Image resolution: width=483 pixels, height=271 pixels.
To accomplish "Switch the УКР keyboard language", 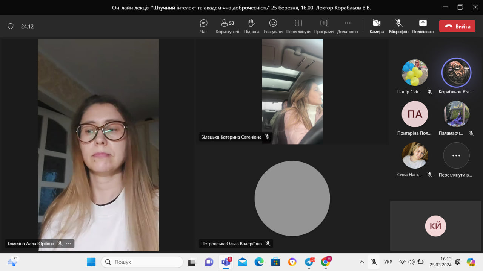I will (x=388, y=262).
